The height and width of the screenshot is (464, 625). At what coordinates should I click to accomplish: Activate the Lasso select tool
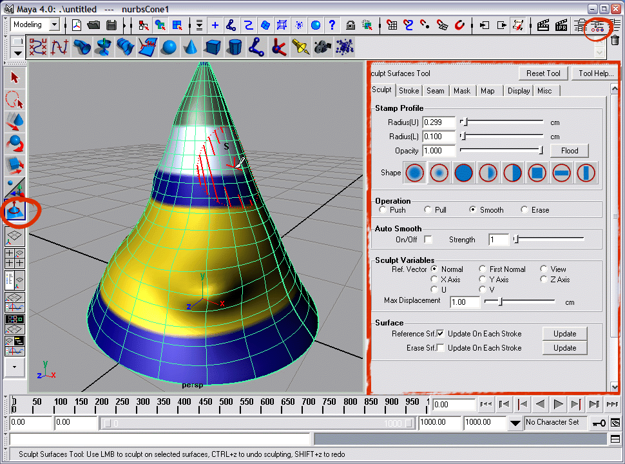tap(15, 99)
